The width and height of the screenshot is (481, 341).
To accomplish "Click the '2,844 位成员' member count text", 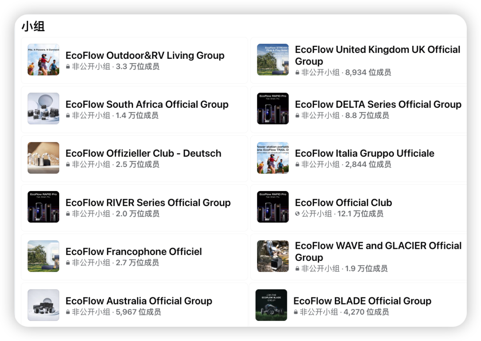I will coord(368,164).
